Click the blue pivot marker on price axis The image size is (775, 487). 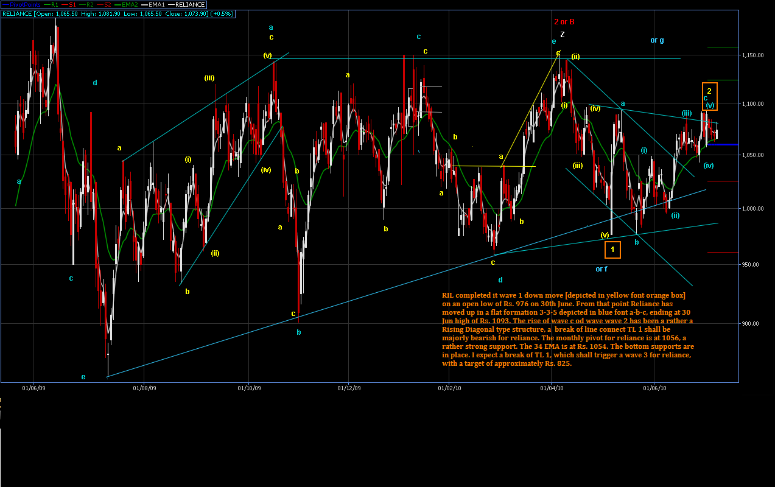coord(723,145)
